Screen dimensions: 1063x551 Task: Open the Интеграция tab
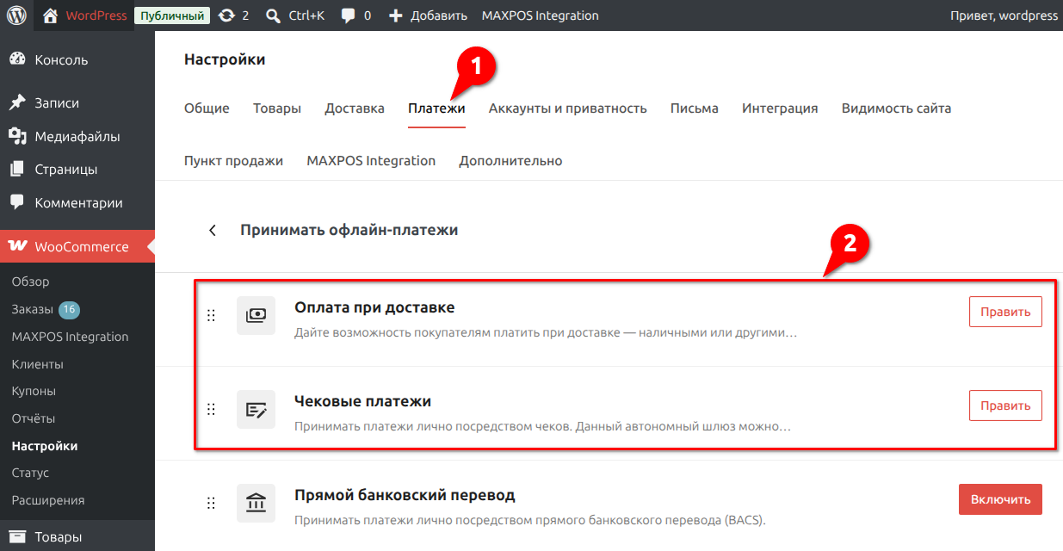[x=780, y=108]
